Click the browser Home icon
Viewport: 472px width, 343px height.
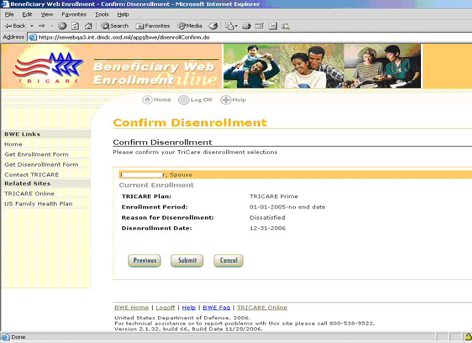point(88,26)
